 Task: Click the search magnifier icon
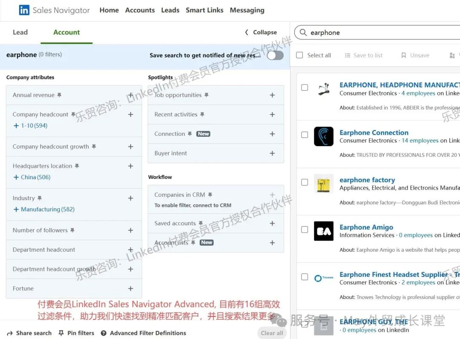coord(303,33)
